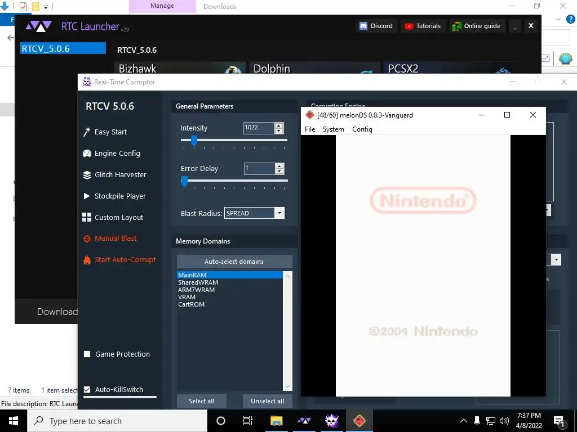Click Intensity slider handle
The width and height of the screenshot is (577, 432).
pyautogui.click(x=194, y=140)
